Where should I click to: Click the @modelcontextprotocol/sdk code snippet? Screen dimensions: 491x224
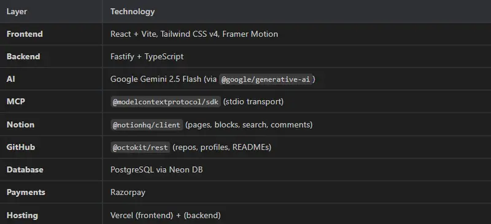pyautogui.click(x=166, y=102)
